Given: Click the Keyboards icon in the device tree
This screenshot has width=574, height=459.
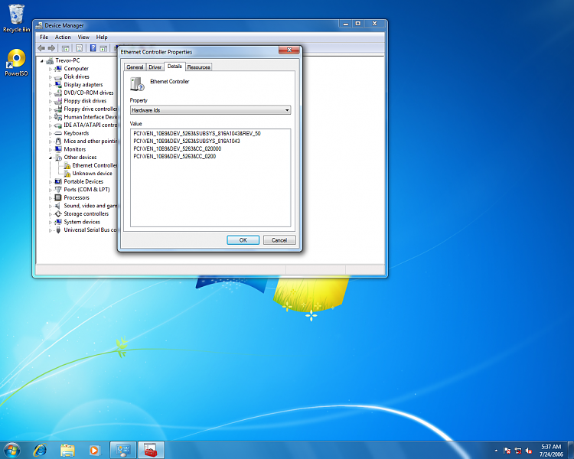Looking at the screenshot, I should (58, 133).
